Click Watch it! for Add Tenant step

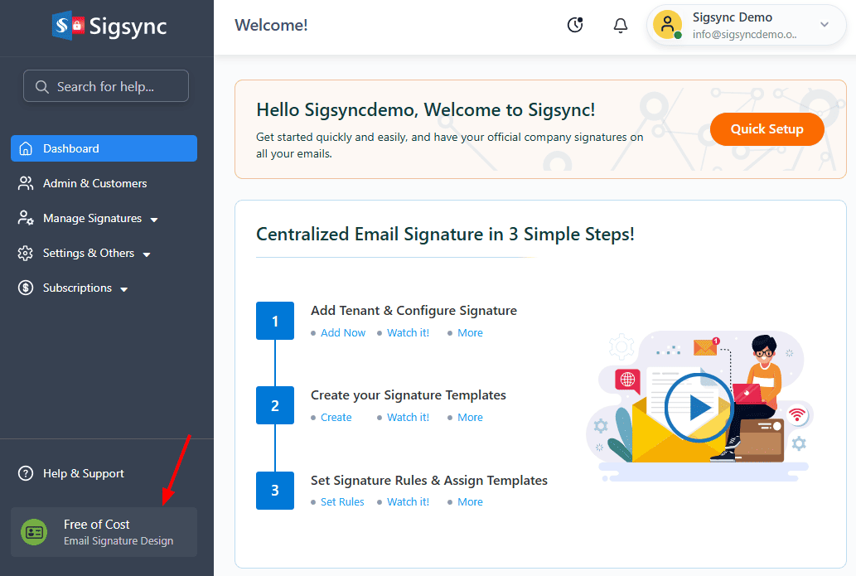[408, 333]
